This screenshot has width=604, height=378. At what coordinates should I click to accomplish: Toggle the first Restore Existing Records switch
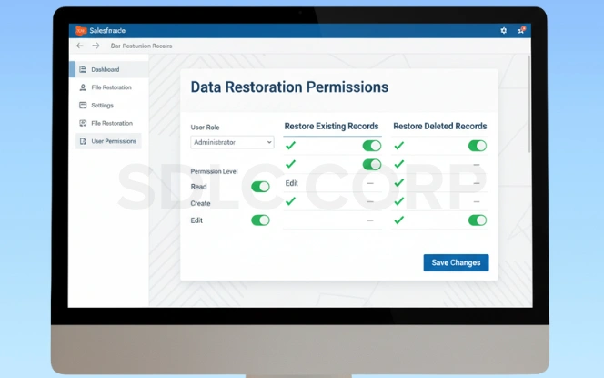372,146
